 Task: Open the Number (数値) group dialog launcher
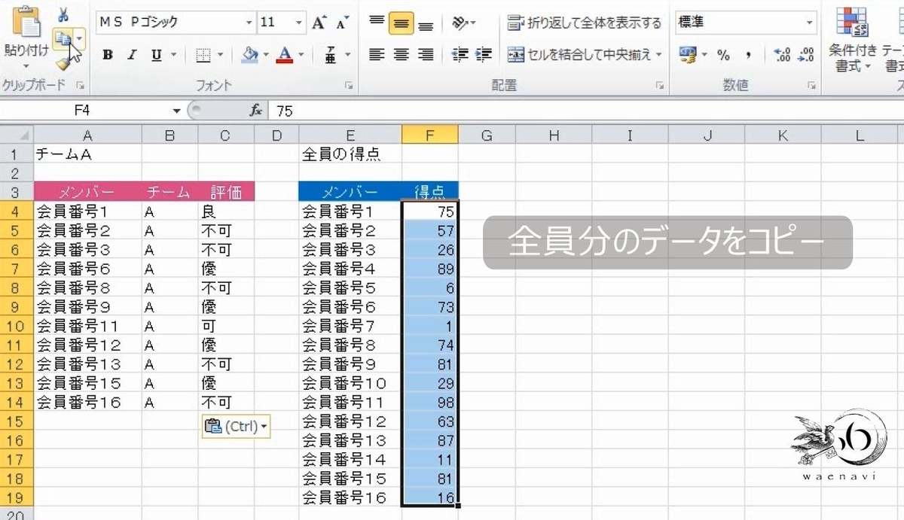(811, 86)
